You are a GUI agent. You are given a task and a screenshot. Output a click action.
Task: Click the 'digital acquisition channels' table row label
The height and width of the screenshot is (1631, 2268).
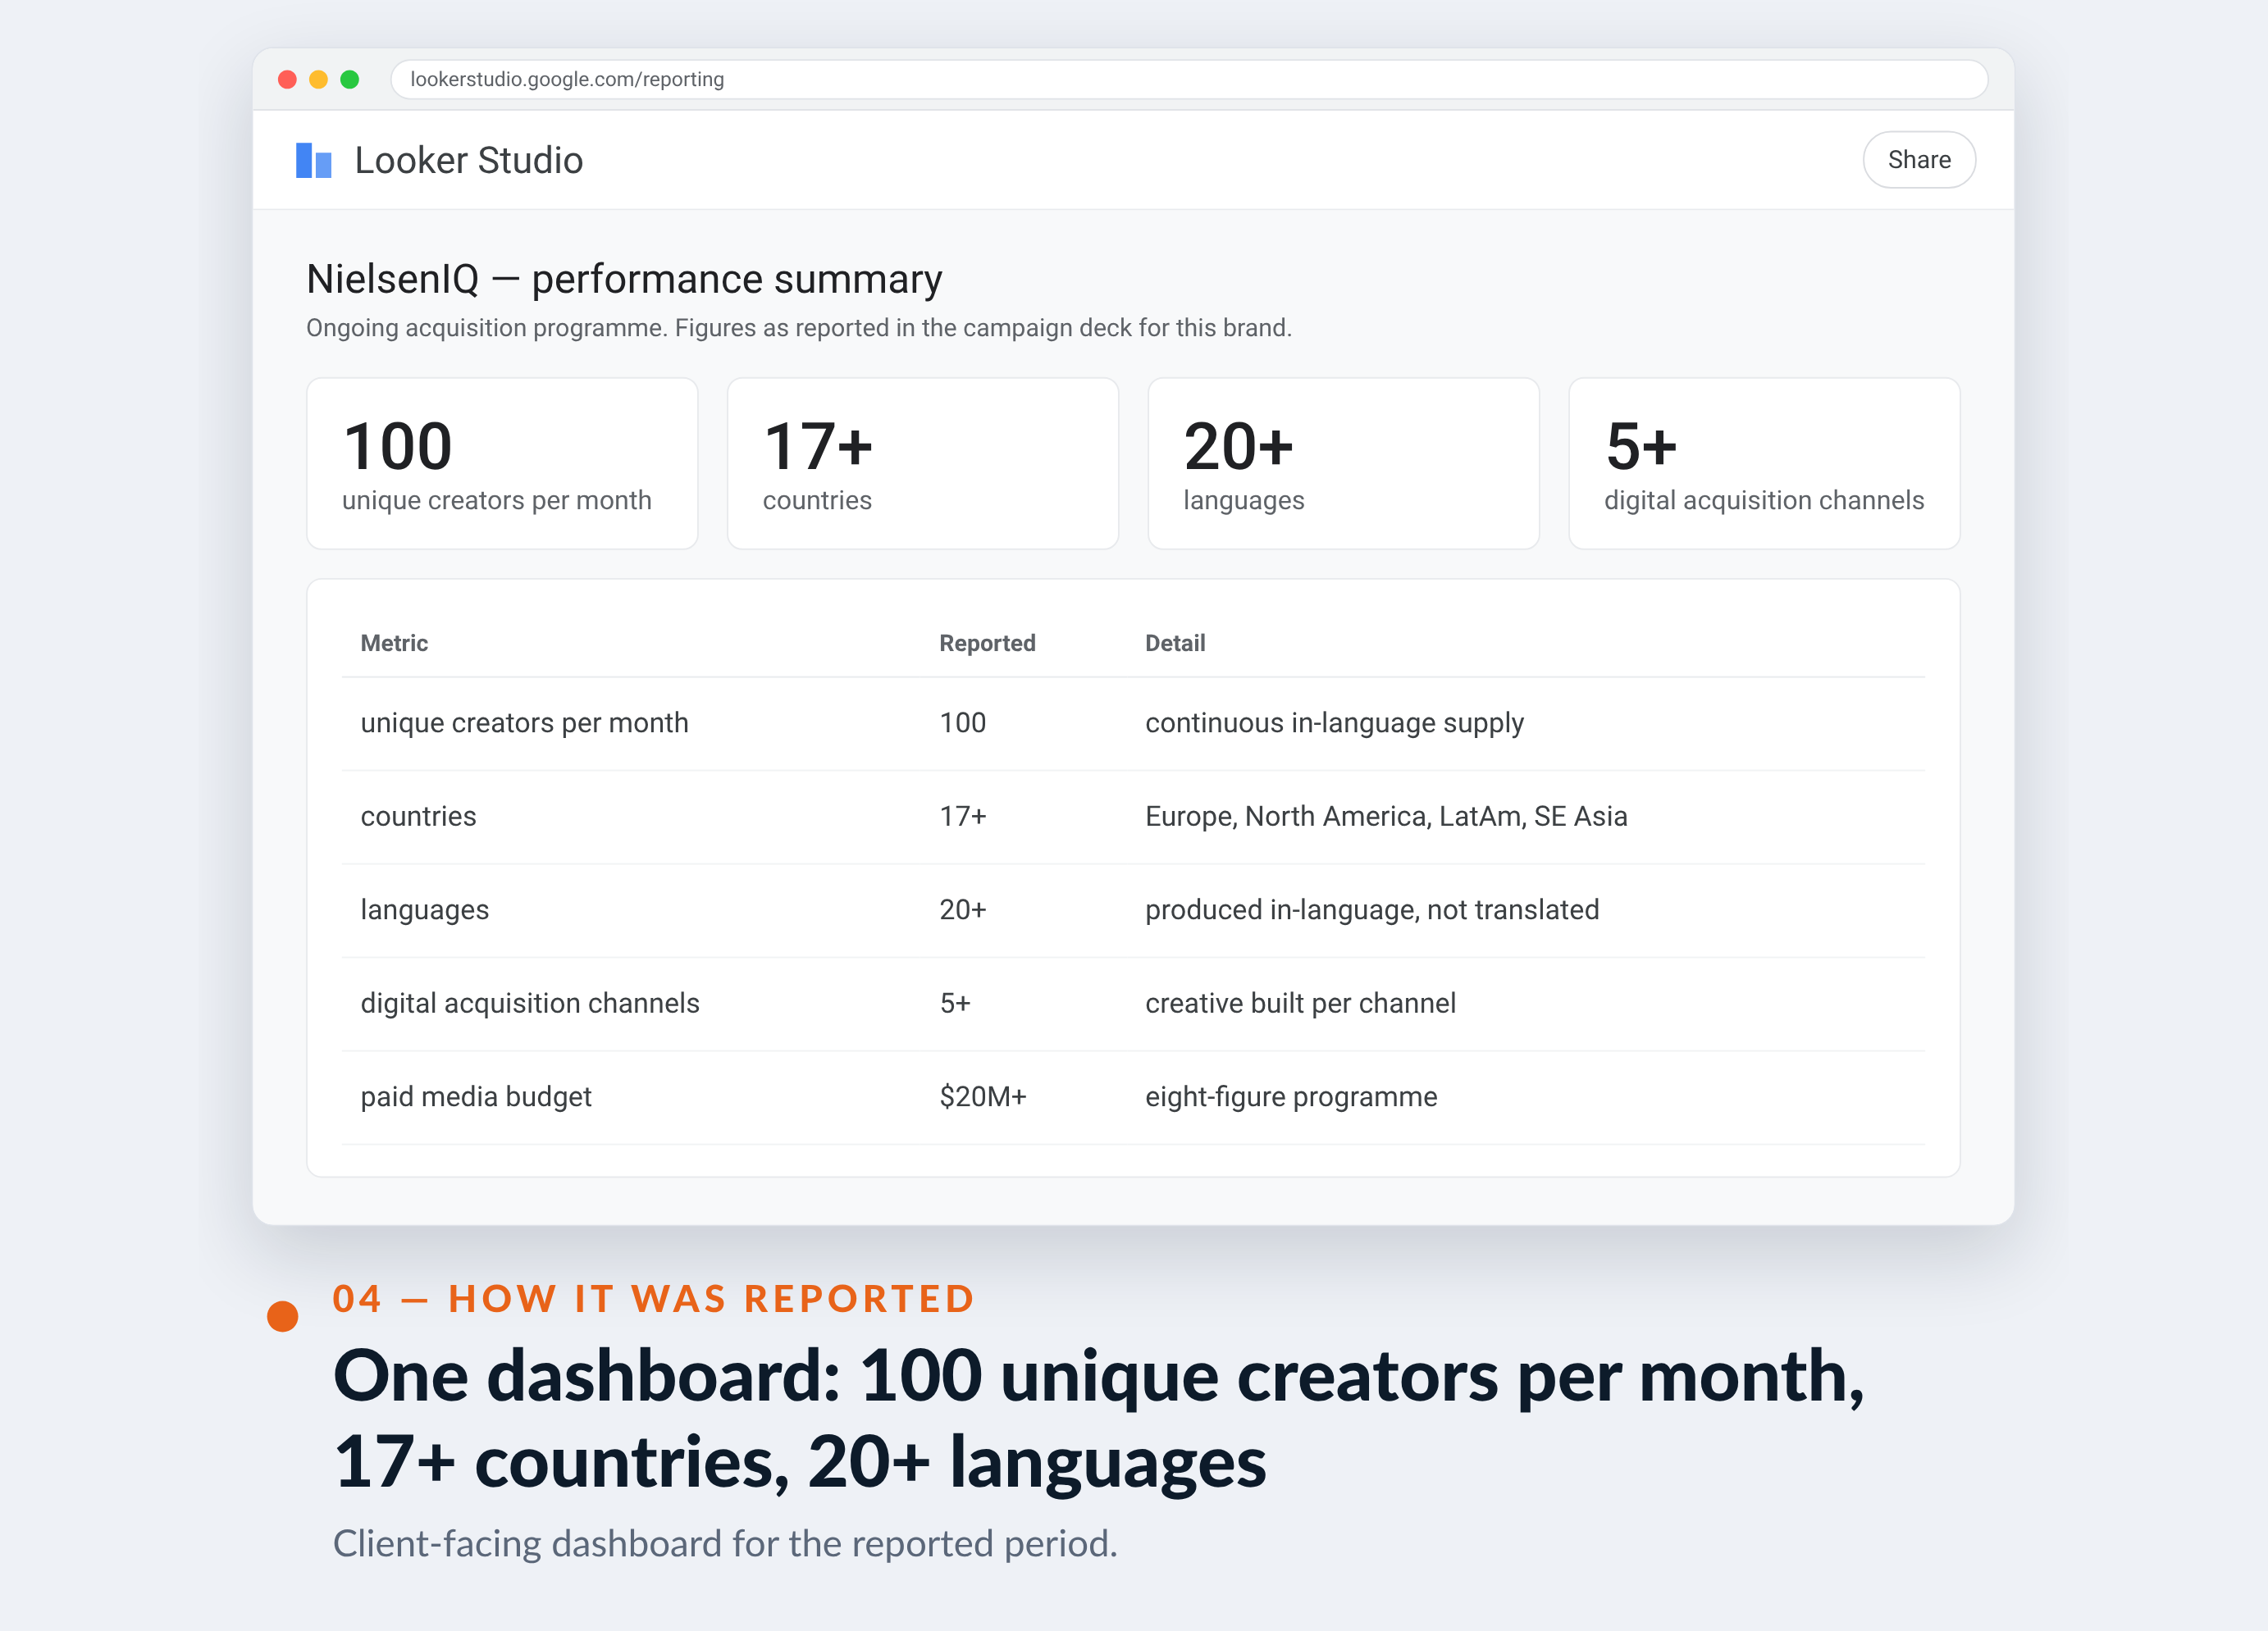[530, 1003]
